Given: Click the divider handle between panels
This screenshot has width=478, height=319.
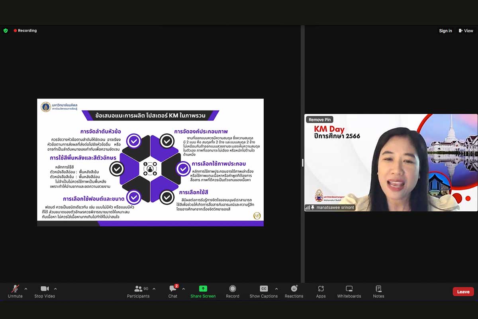Looking at the screenshot, I should pyautogui.click(x=302, y=162).
